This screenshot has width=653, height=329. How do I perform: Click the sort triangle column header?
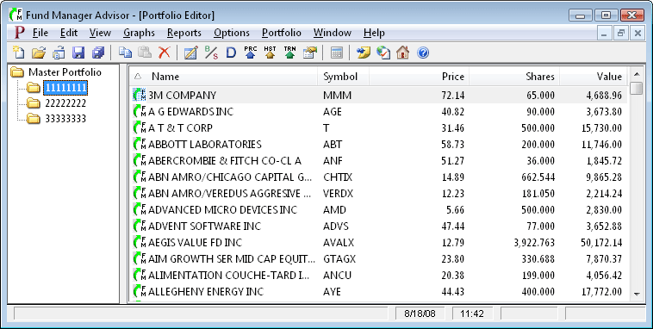point(138,77)
